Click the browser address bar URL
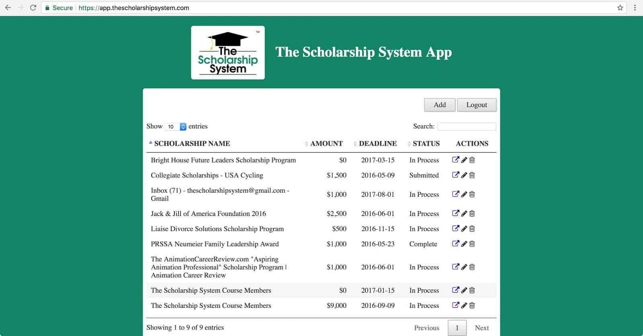The width and height of the screenshot is (643, 336). click(x=134, y=8)
